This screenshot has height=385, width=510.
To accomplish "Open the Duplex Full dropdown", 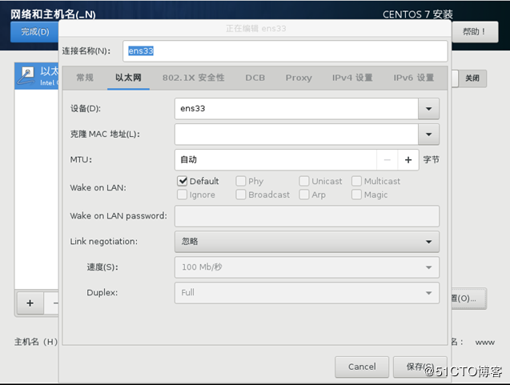I will click(307, 293).
